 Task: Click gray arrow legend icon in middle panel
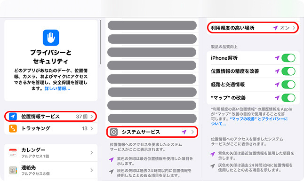[111, 171]
